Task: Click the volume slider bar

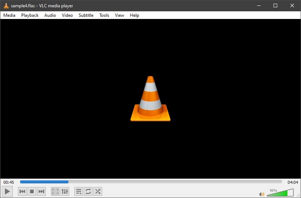Action: pyautogui.click(x=280, y=193)
